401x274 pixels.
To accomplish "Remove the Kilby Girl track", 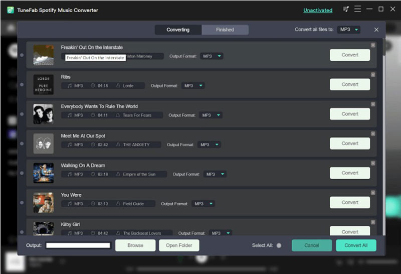I will 373,222.
